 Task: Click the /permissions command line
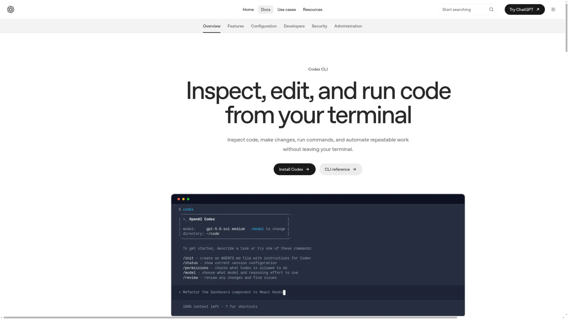tap(235, 268)
